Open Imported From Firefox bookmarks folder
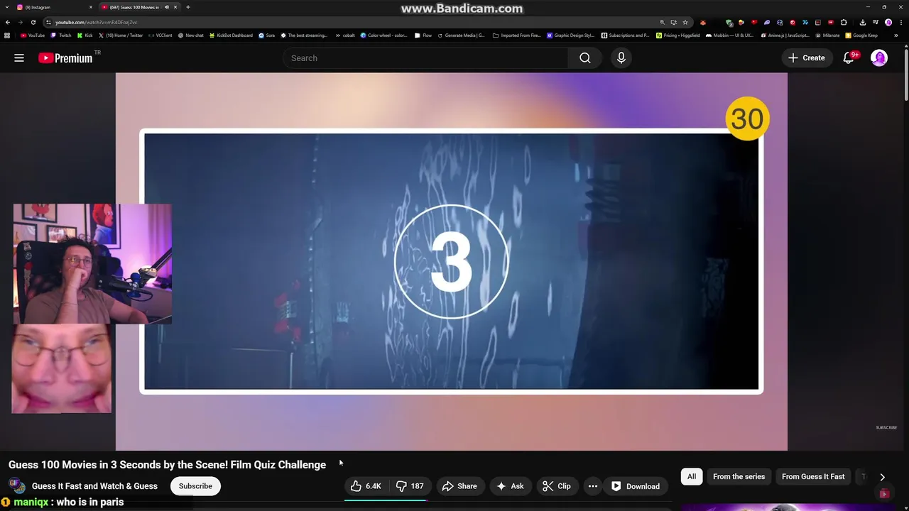 pos(518,35)
